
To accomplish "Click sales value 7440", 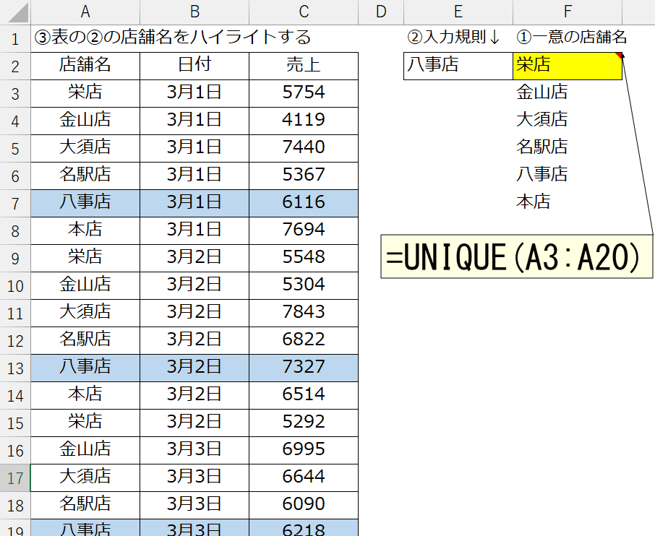I will click(x=304, y=148).
